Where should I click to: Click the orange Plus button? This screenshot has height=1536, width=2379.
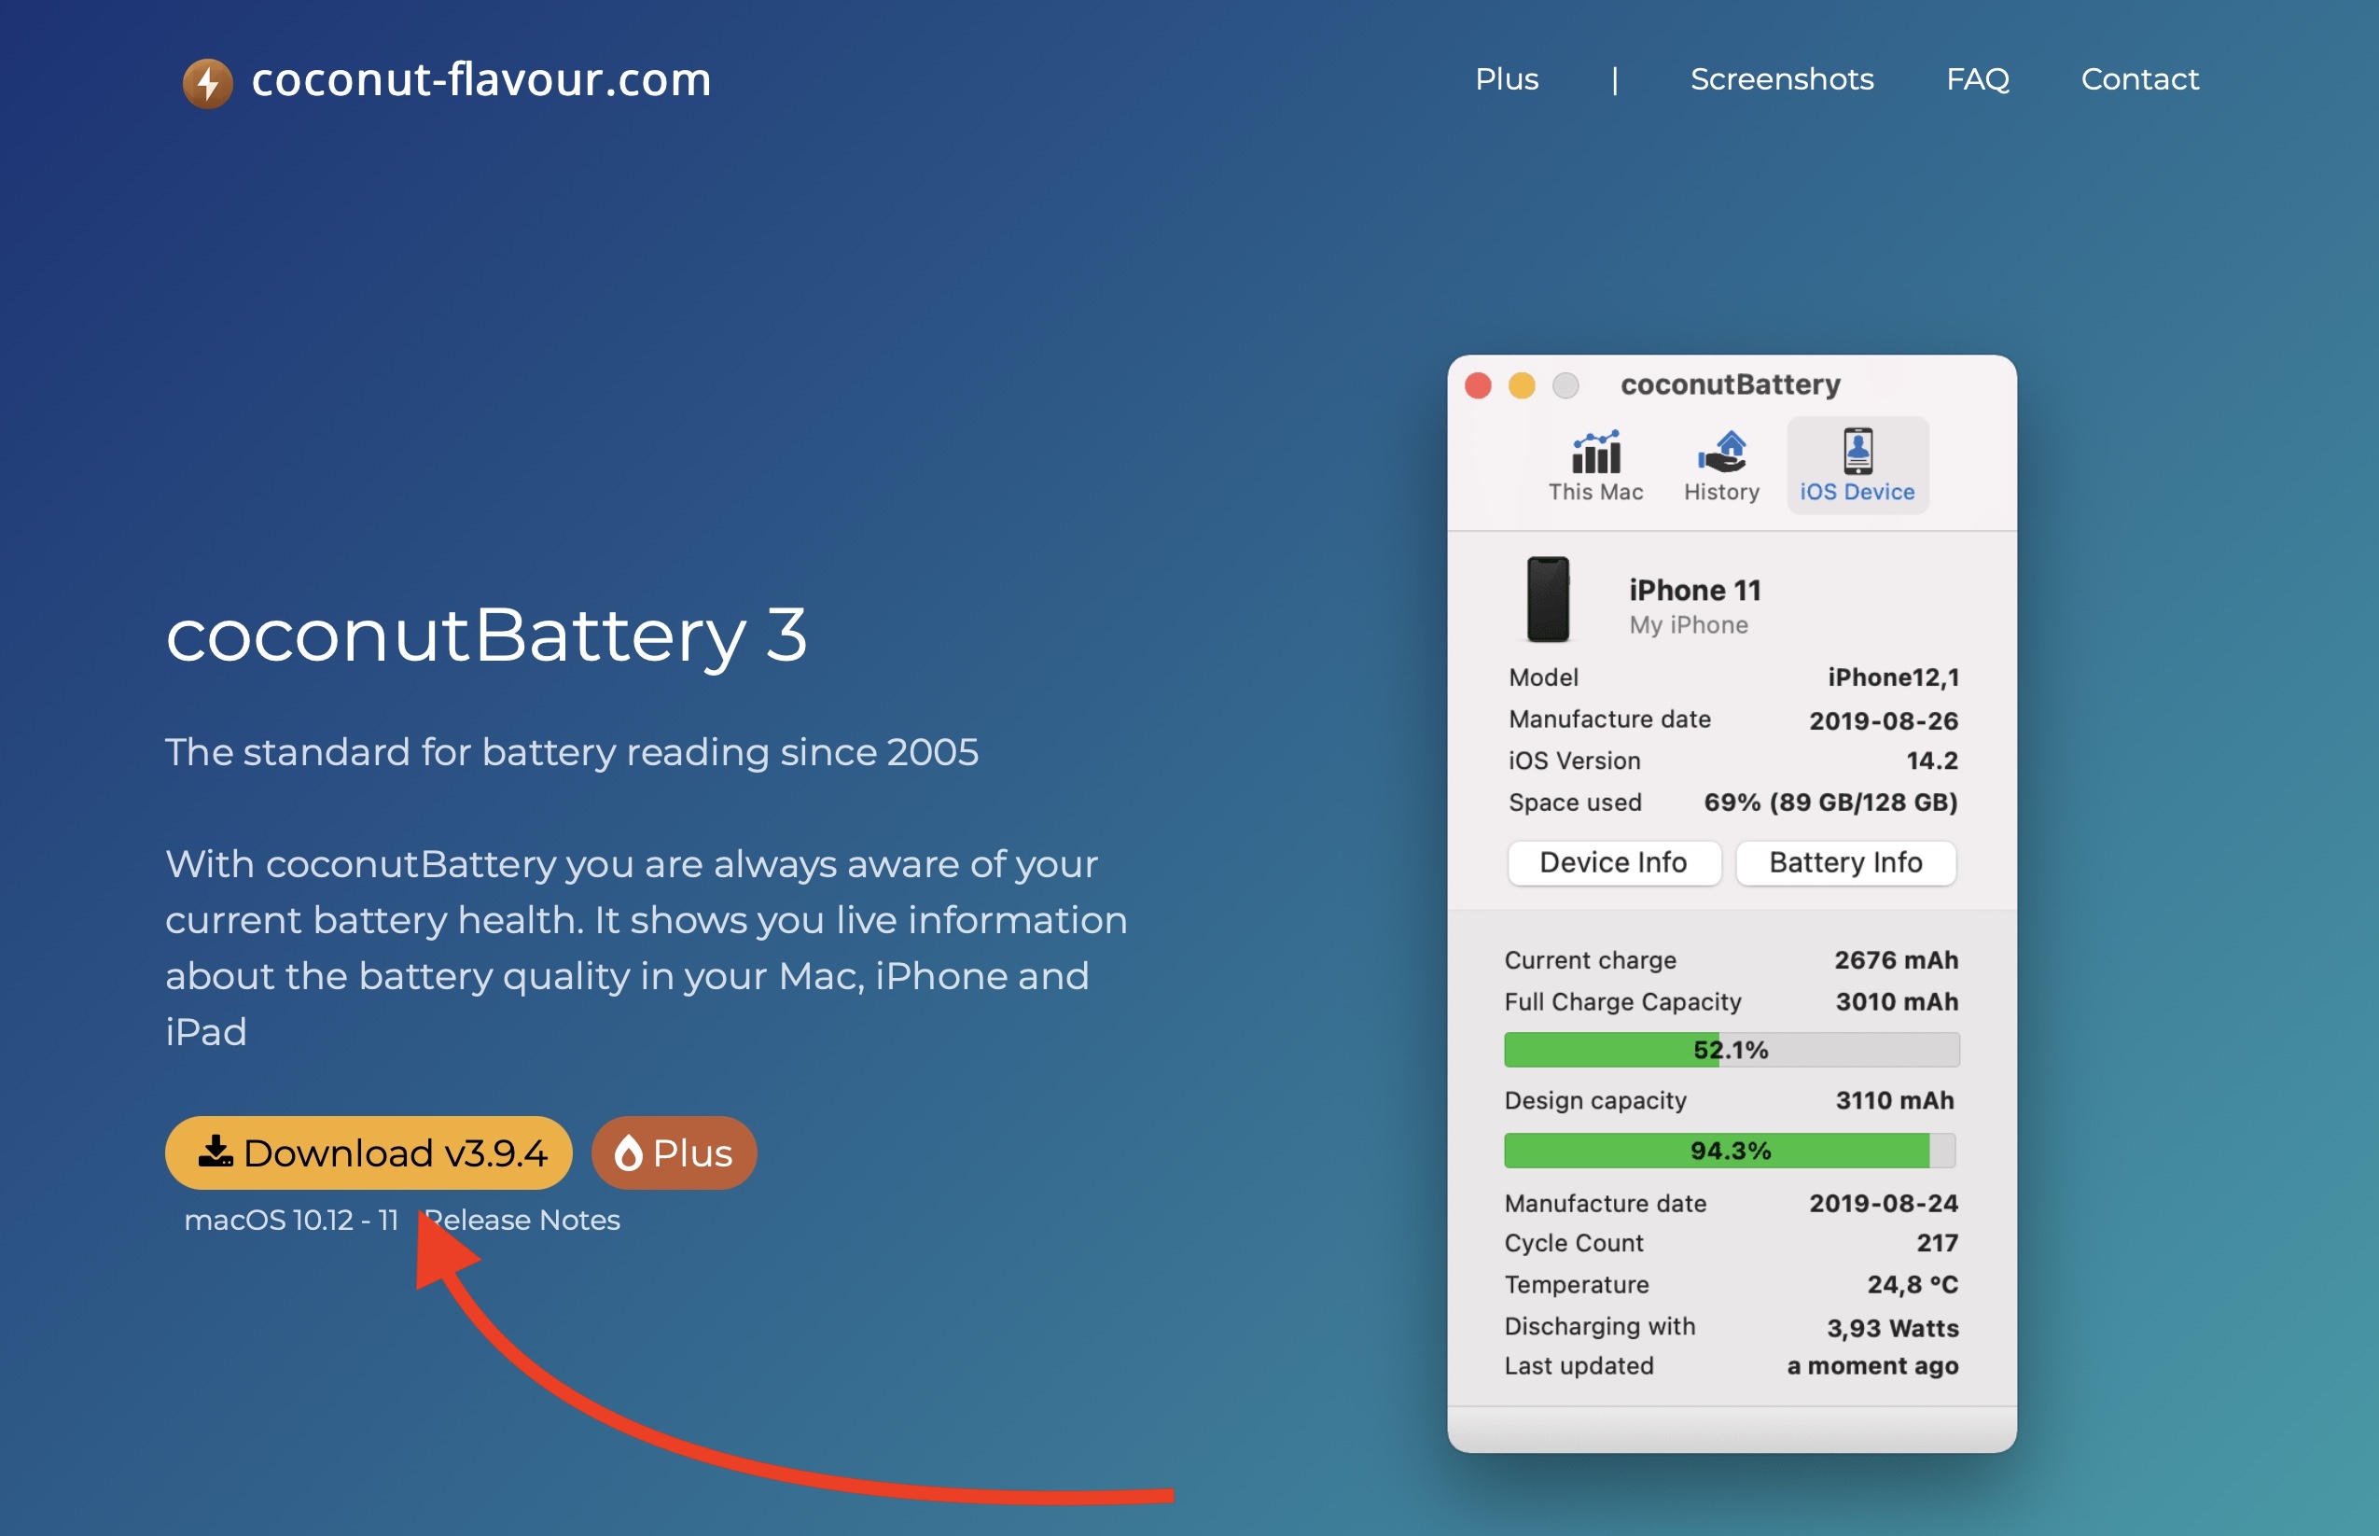[674, 1153]
